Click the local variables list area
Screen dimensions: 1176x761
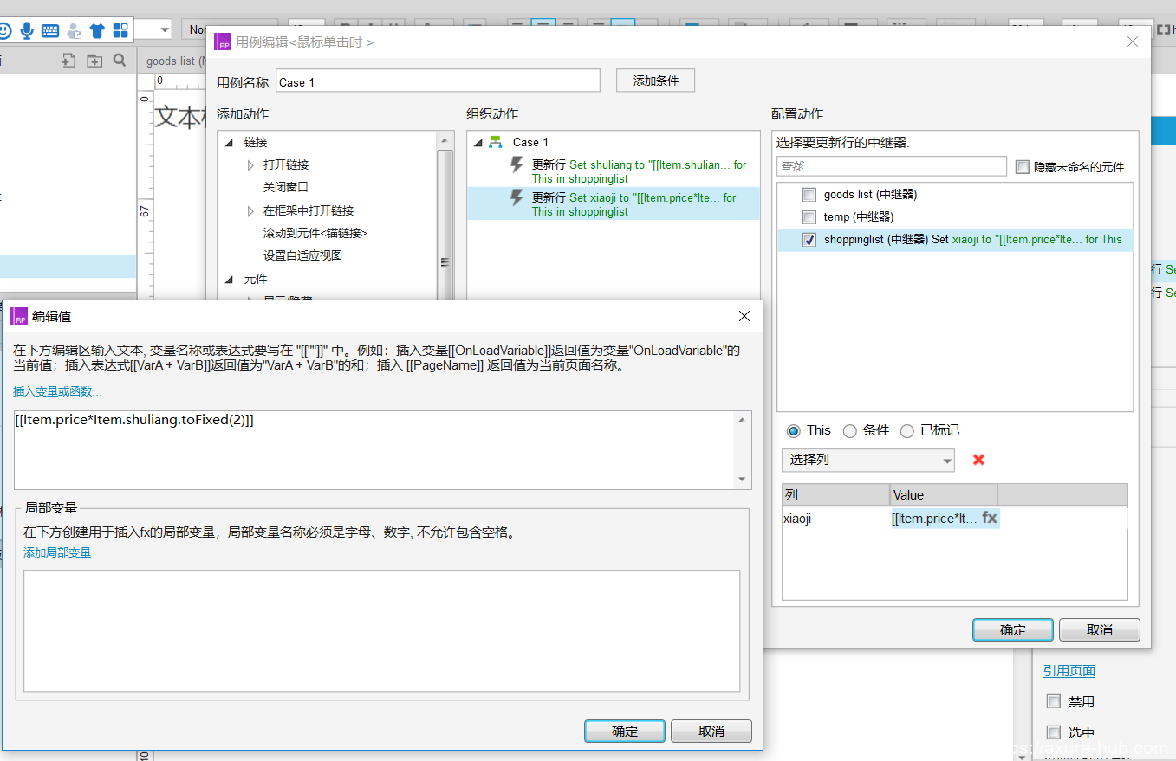coord(381,630)
